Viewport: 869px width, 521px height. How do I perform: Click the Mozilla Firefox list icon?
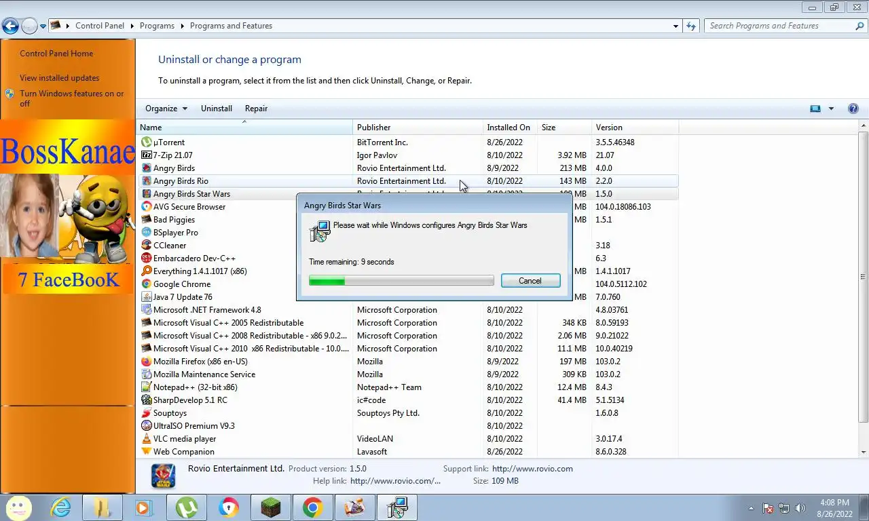pyautogui.click(x=147, y=362)
